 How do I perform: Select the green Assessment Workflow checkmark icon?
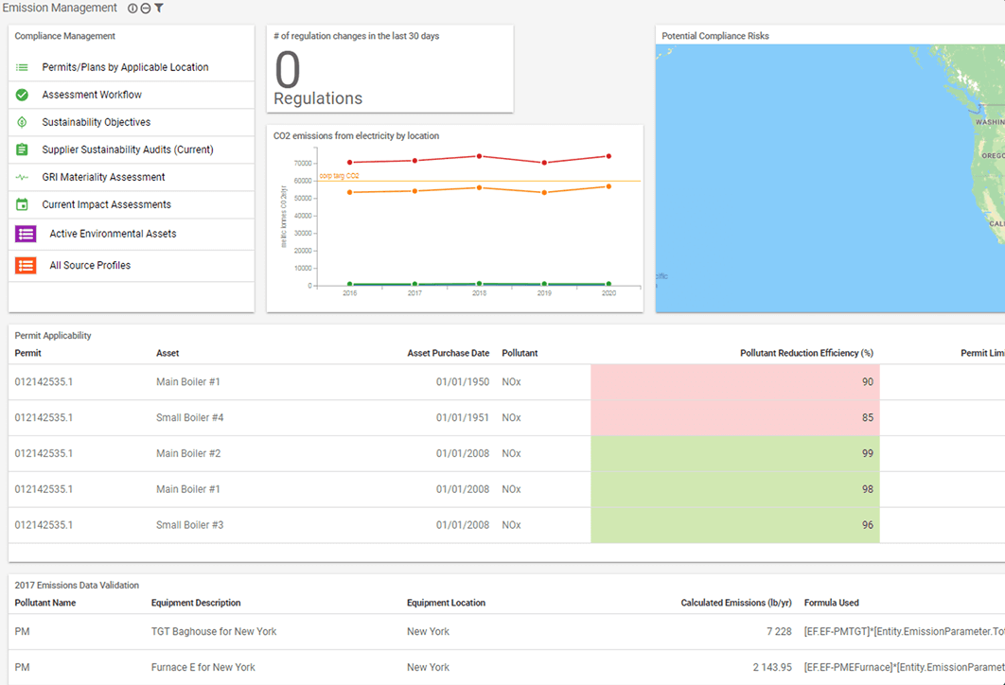tap(21, 95)
